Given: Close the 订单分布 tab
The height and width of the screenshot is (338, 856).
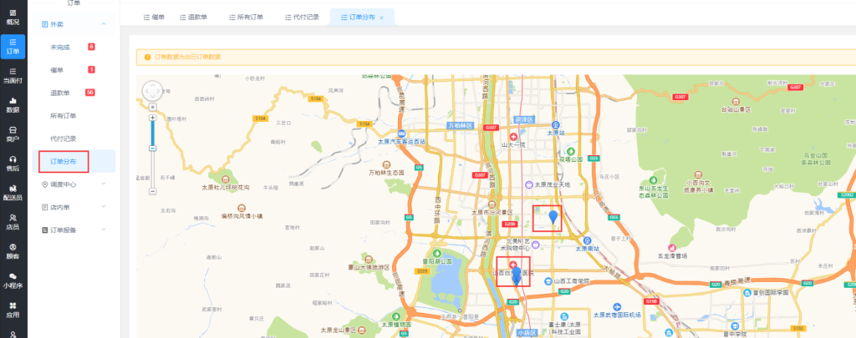Looking at the screenshot, I should pos(382,18).
